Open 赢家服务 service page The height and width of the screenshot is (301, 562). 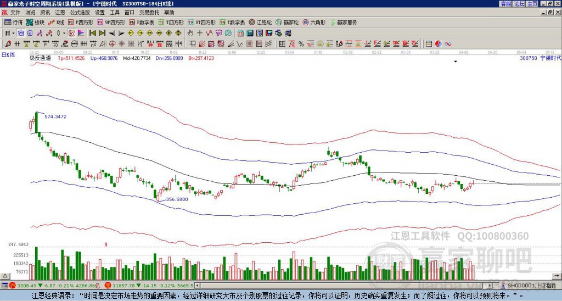[344, 22]
